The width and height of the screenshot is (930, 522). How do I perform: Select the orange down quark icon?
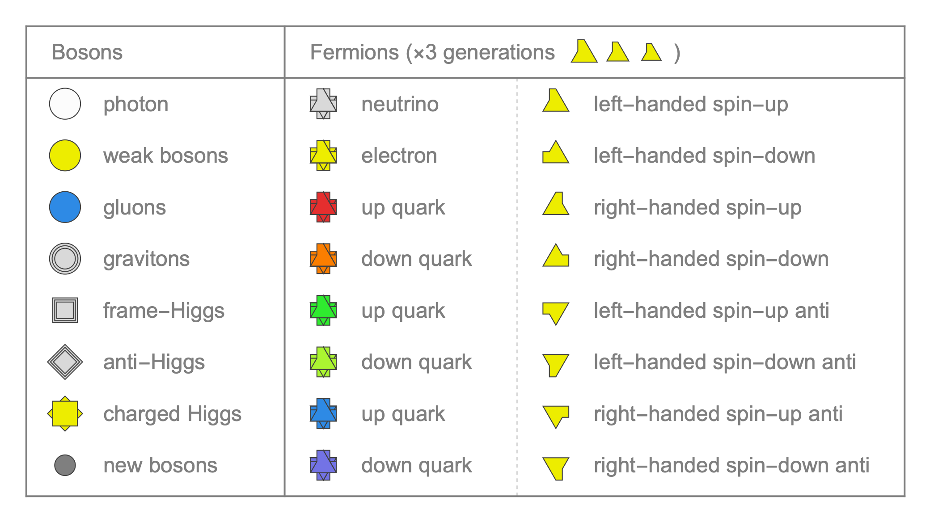323,259
